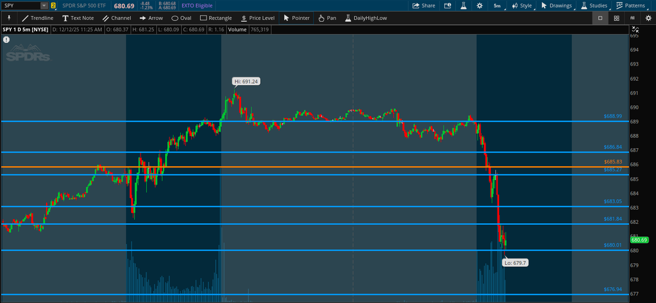Open the Style menu
This screenshot has height=303, width=656.
522,5
